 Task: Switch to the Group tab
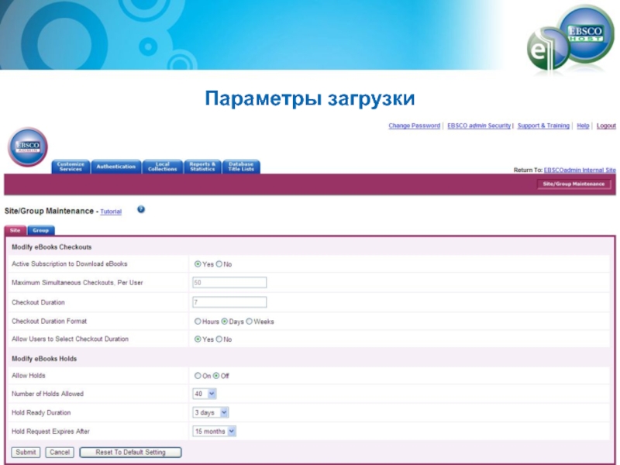40,230
